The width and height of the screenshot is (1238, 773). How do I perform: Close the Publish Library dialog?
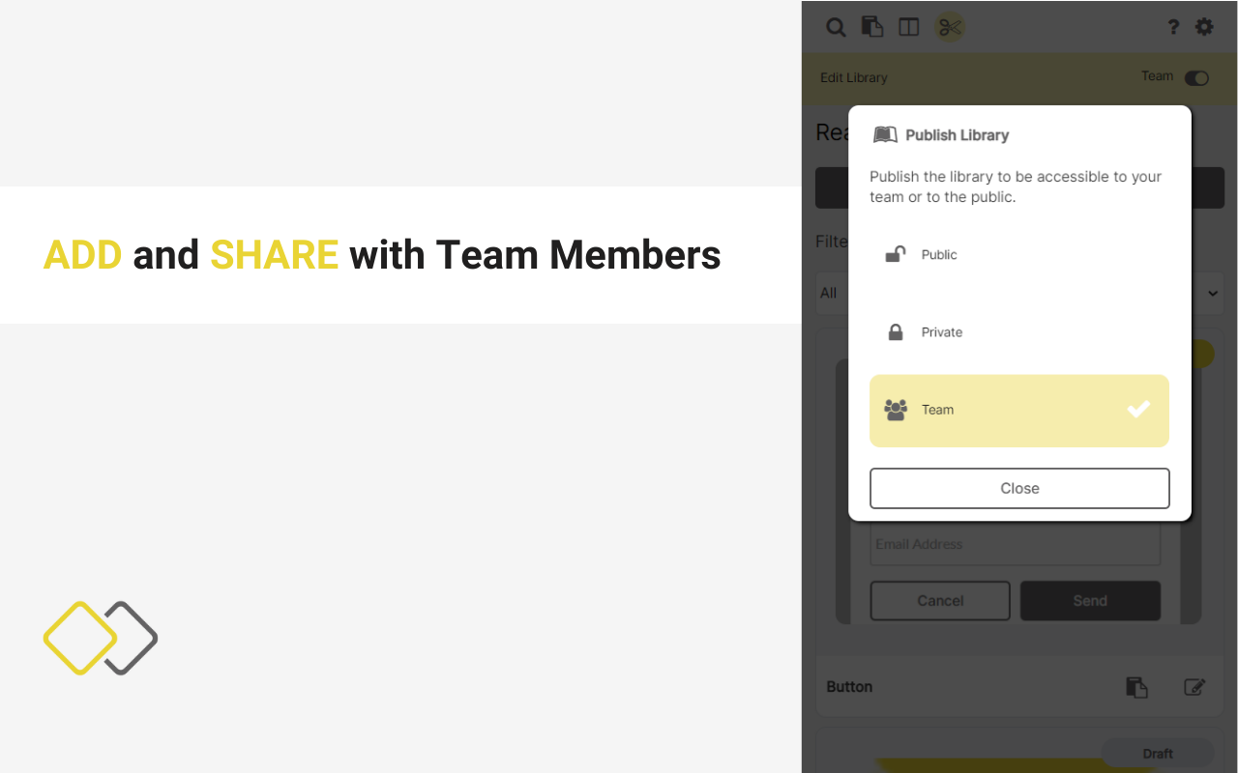(1019, 489)
